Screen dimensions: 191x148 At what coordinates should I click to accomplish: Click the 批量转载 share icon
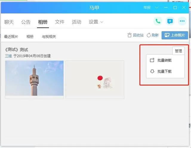[152, 60]
